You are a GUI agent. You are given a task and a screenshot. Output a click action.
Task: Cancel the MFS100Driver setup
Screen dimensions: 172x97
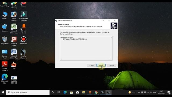click(112, 65)
